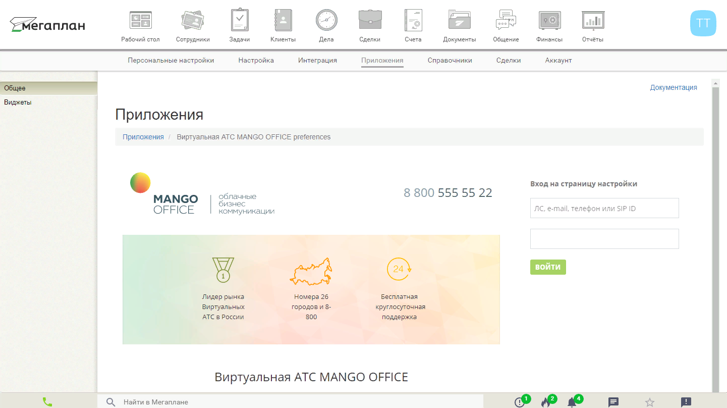Open the Счета invoices module

(413, 26)
